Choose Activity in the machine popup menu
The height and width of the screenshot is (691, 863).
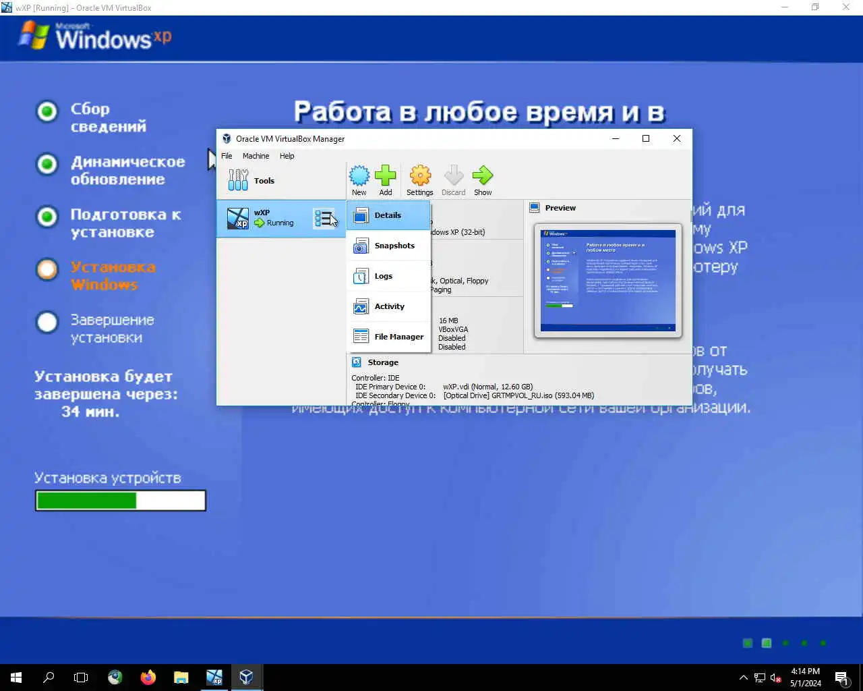click(x=388, y=306)
